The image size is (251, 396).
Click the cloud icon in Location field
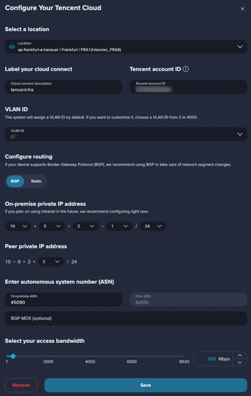[12, 47]
